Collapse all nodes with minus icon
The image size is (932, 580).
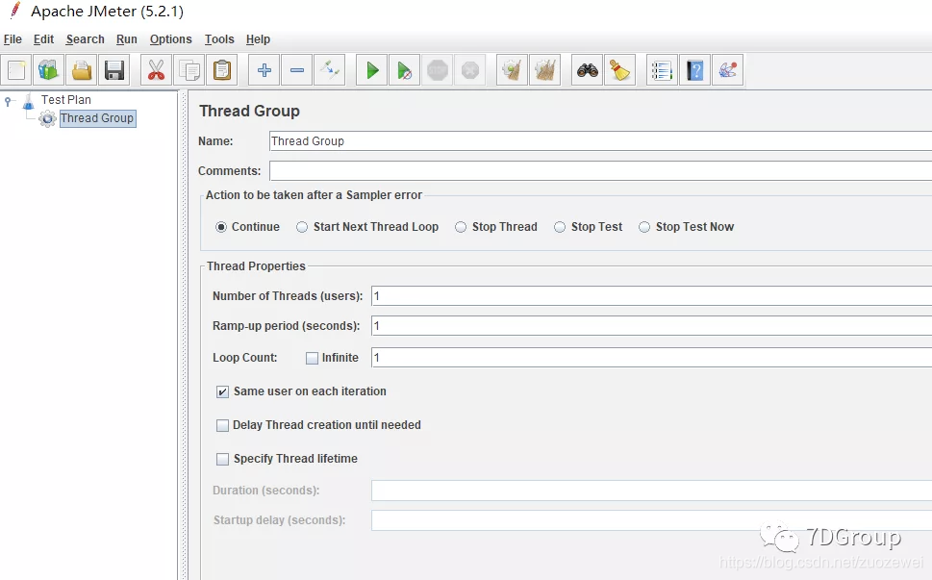point(296,70)
